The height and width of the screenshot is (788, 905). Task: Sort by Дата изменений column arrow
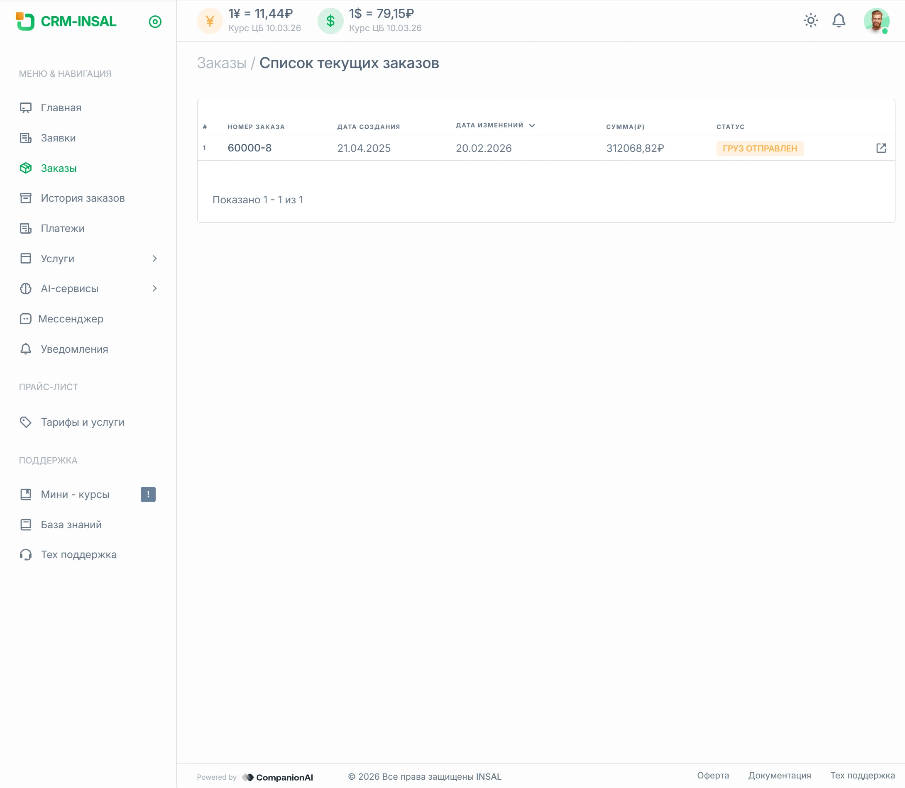[532, 126]
